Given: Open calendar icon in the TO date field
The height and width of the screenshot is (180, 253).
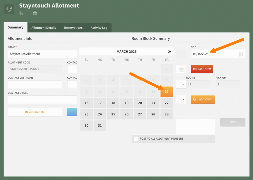Looking at the screenshot, I should 241,54.
